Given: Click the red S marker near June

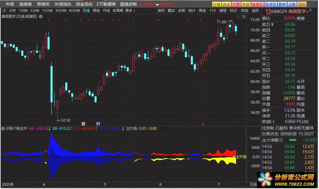Looking at the screenshot, I should [x=203, y=124].
